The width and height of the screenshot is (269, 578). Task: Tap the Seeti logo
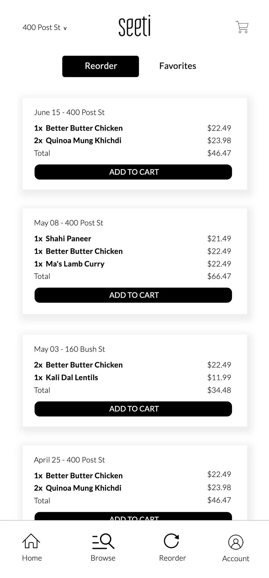pos(134,26)
